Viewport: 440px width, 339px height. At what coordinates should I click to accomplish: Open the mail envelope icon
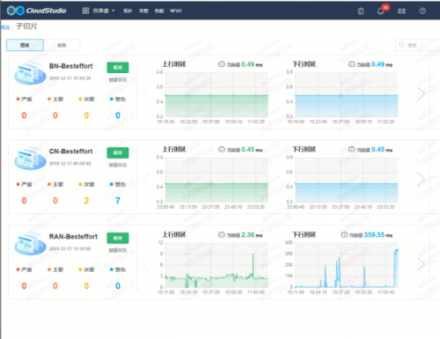pos(401,11)
